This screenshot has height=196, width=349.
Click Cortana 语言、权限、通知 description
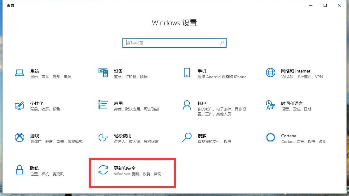pos(304,141)
